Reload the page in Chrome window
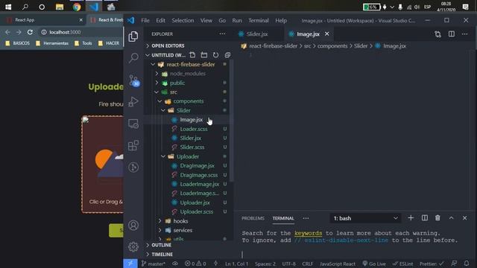The width and height of the screenshot is (477, 268). [30, 32]
